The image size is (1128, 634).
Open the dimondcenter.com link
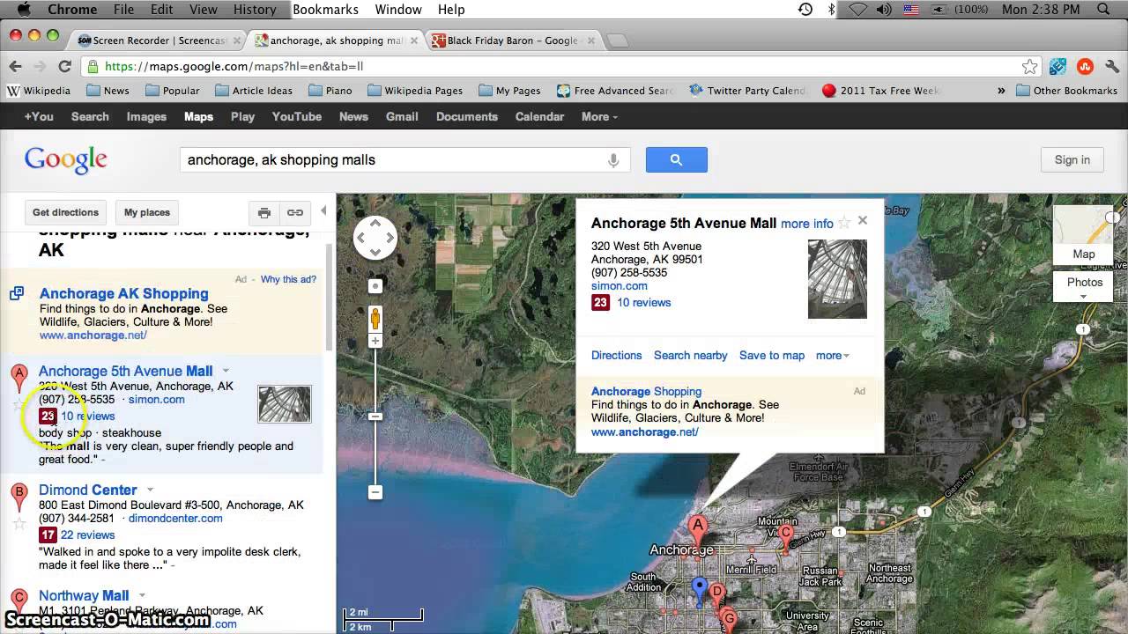click(x=174, y=519)
